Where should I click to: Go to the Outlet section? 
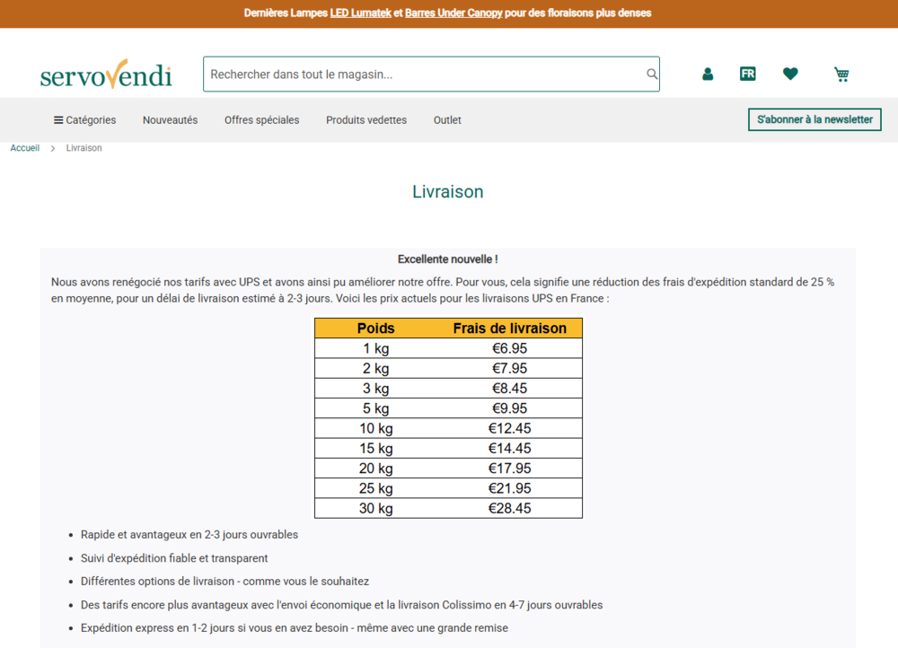447,120
